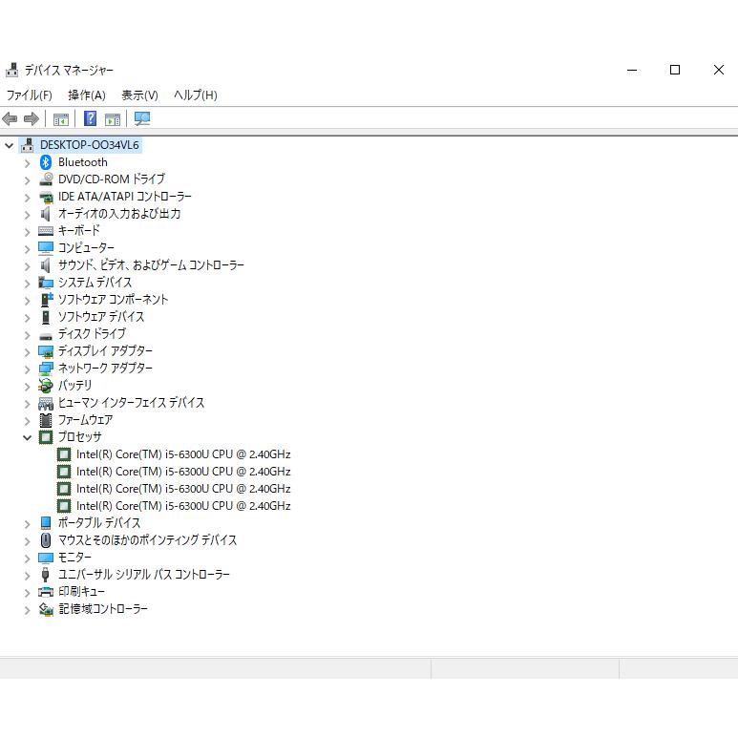The image size is (738, 738).
Task: Open the 操作(A) menu
Action: (x=87, y=95)
